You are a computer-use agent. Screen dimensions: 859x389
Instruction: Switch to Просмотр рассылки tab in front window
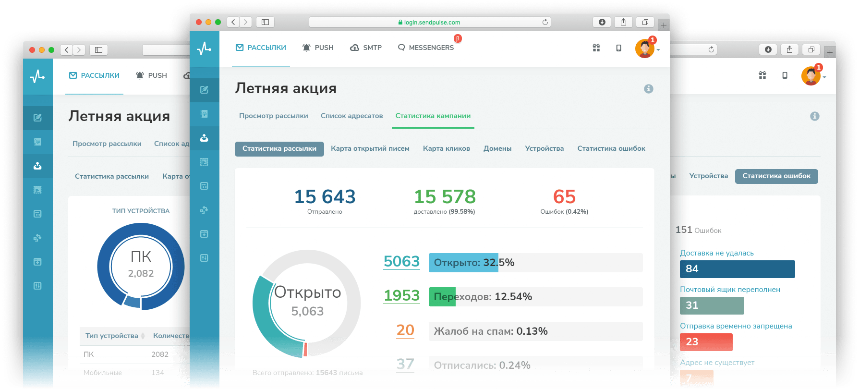click(x=274, y=116)
